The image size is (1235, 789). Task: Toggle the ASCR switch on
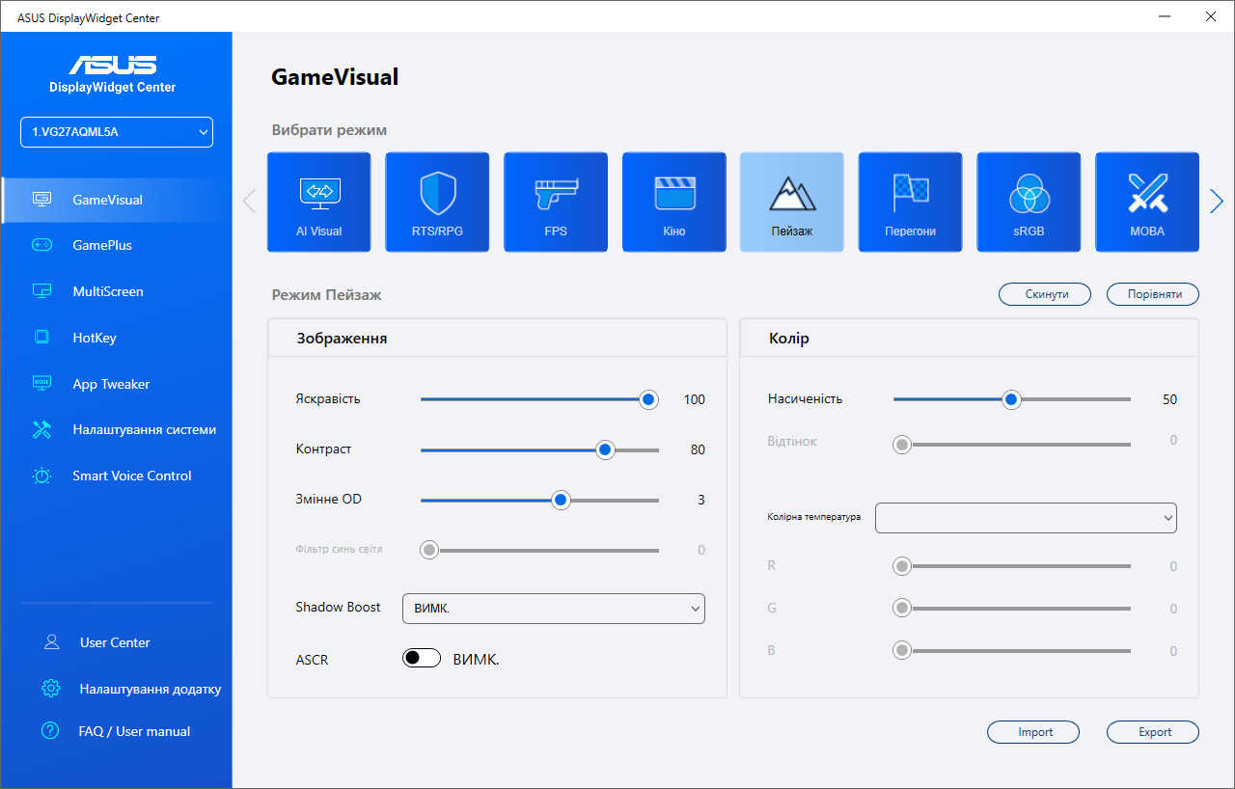[x=422, y=659]
